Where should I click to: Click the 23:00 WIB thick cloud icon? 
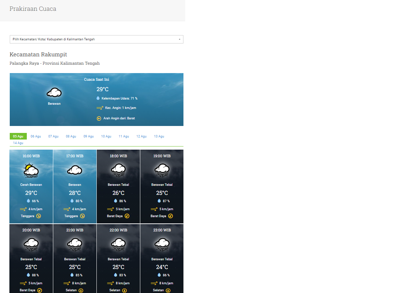pyautogui.click(x=162, y=244)
